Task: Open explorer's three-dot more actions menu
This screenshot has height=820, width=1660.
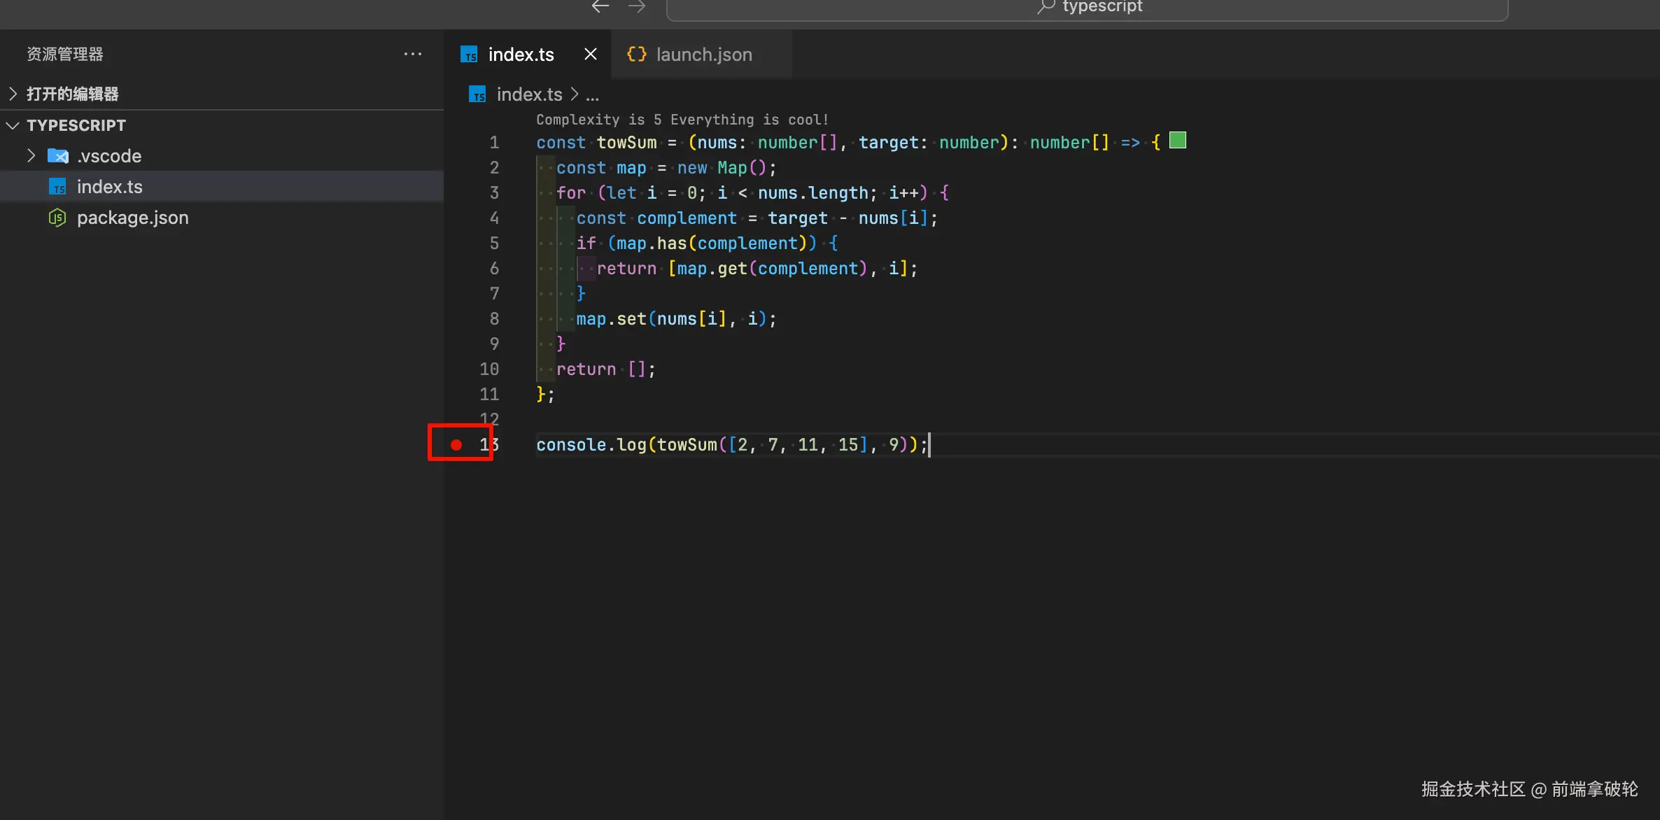Action: tap(413, 54)
